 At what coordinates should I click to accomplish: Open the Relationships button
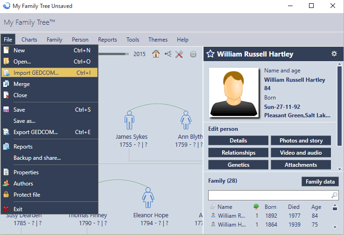(238, 152)
